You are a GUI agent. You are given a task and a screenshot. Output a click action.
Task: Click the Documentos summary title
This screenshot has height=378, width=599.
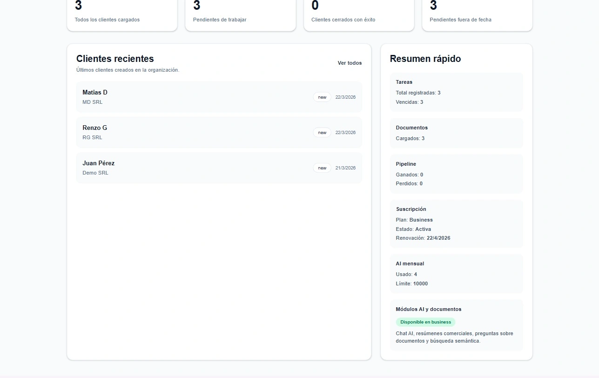(x=412, y=128)
